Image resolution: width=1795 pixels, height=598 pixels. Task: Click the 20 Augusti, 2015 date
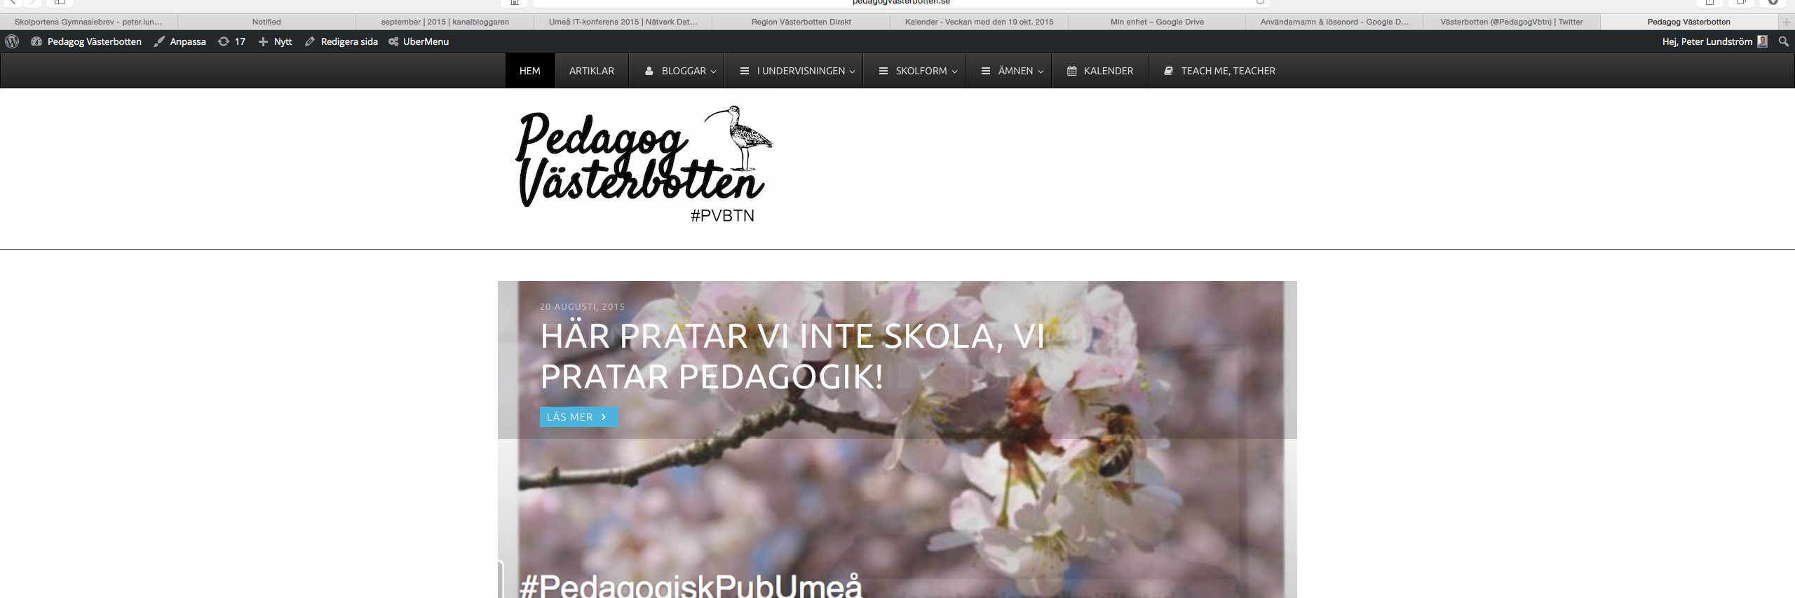[x=582, y=306]
